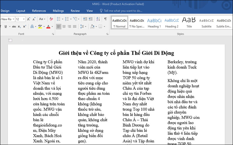Click the text 'MWG vinh dự khi' in third column

point(138,62)
